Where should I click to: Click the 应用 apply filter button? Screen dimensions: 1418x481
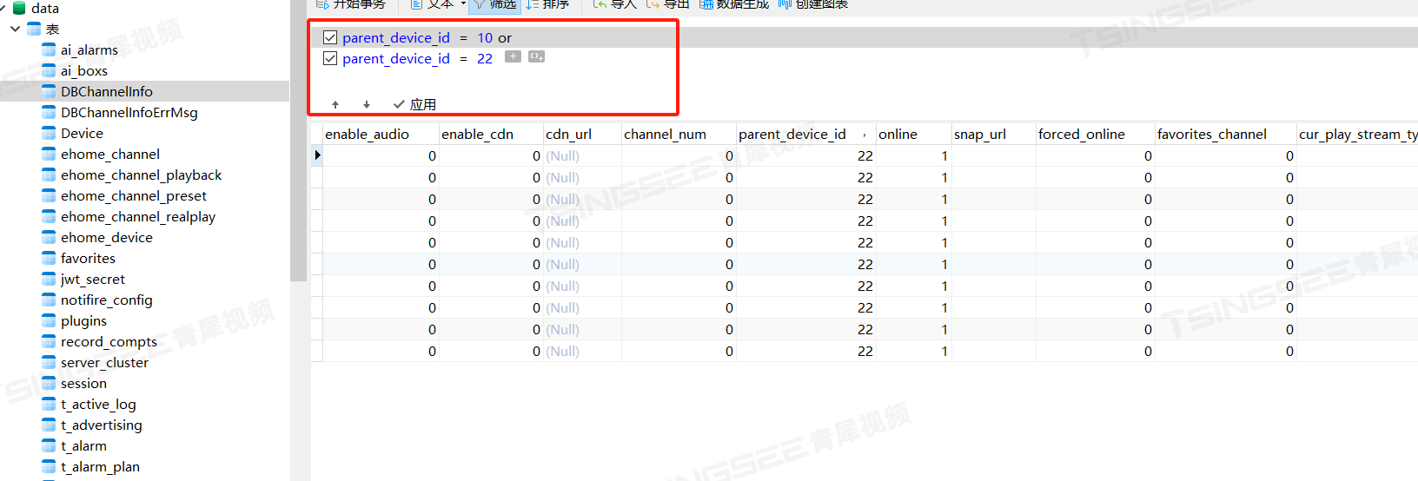pyautogui.click(x=414, y=104)
